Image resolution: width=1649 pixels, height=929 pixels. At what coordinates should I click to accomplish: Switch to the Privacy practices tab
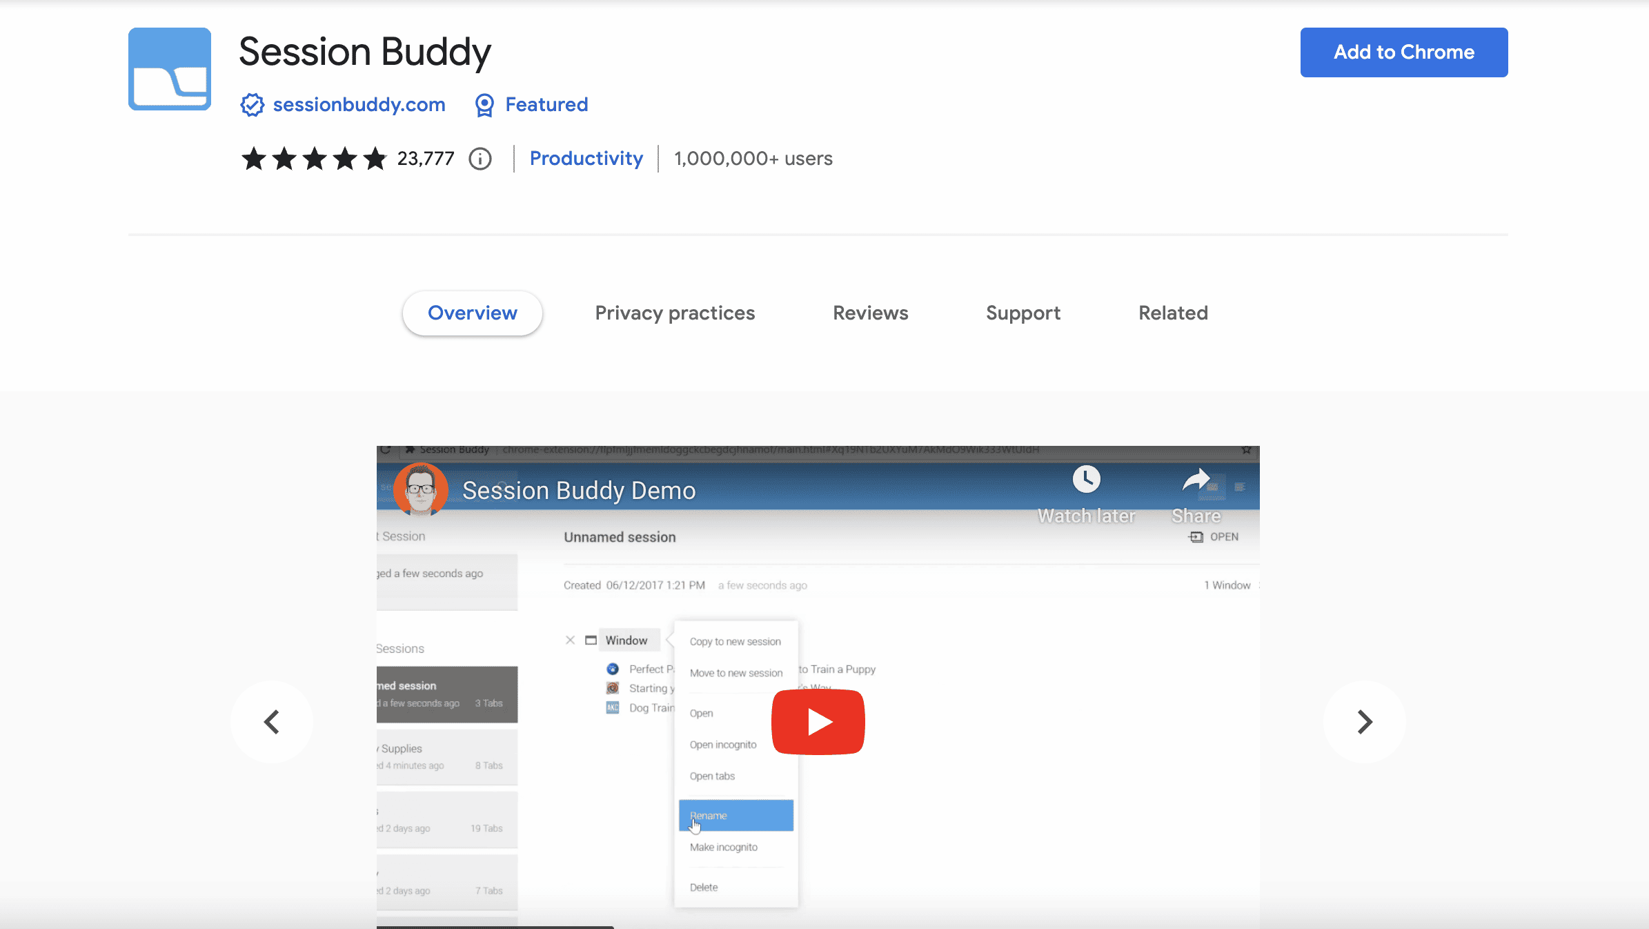(x=675, y=313)
